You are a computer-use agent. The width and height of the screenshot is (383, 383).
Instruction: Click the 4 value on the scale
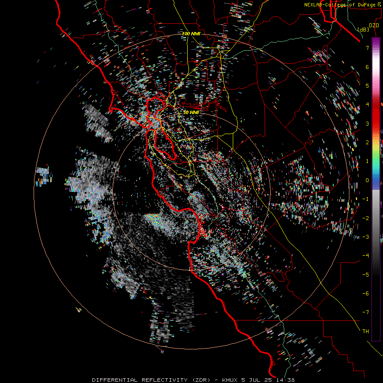tap(367, 105)
